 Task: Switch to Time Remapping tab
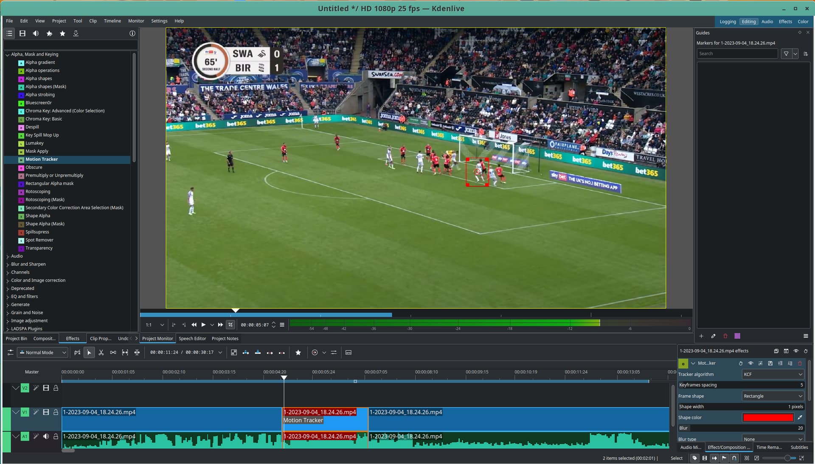click(769, 447)
